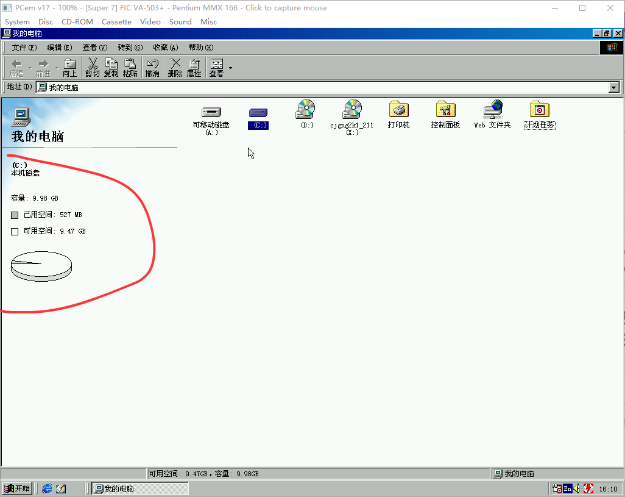Click the volume speaker tray icon

577,488
